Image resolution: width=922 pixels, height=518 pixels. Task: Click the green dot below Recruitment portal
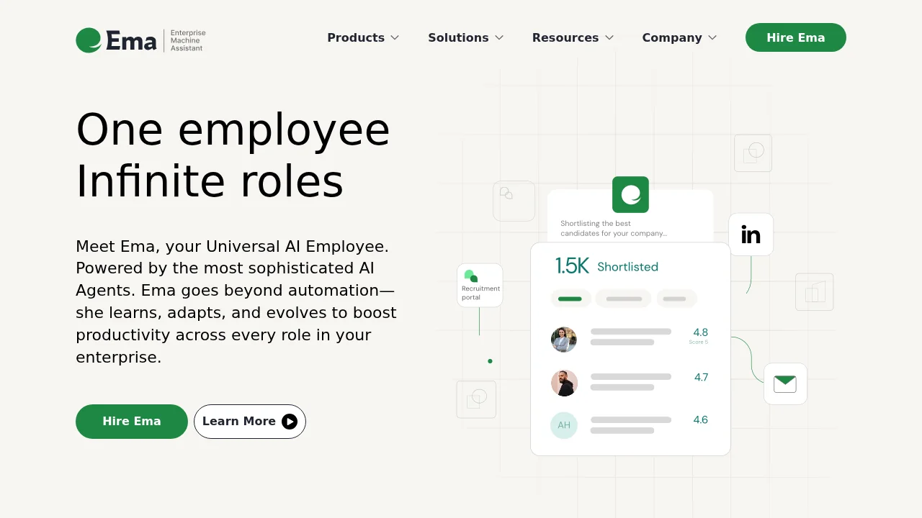(490, 360)
